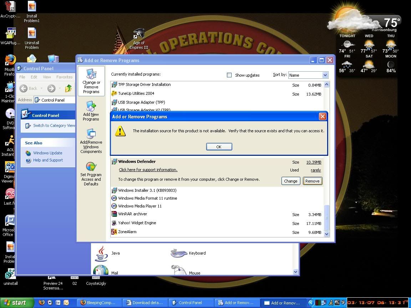
Task: Open the Start menu
Action: coord(17,303)
